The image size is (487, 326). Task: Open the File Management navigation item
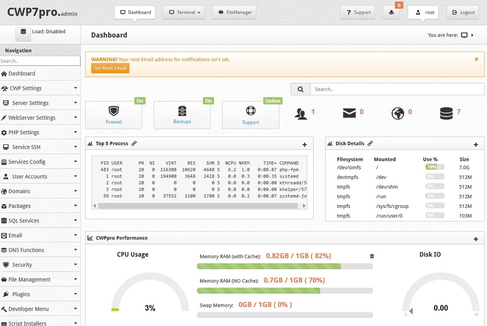click(40, 279)
